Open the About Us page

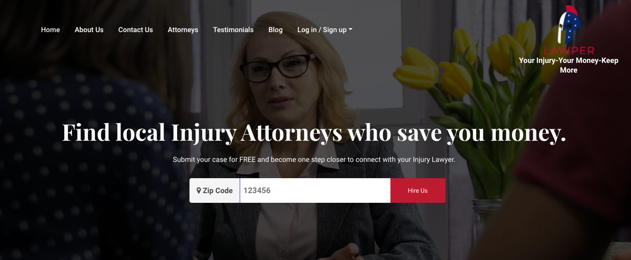[x=89, y=30]
